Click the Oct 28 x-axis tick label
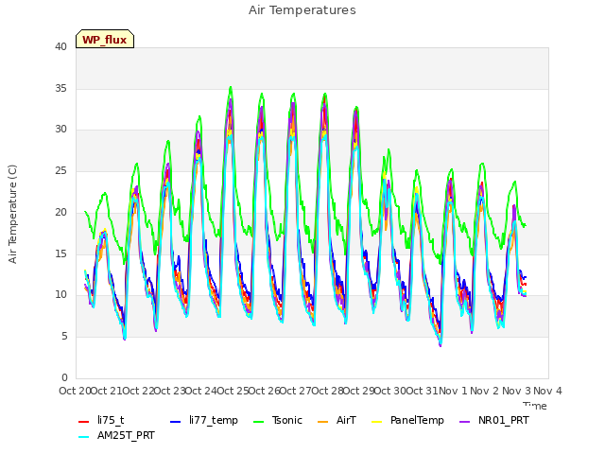 pos(328,391)
